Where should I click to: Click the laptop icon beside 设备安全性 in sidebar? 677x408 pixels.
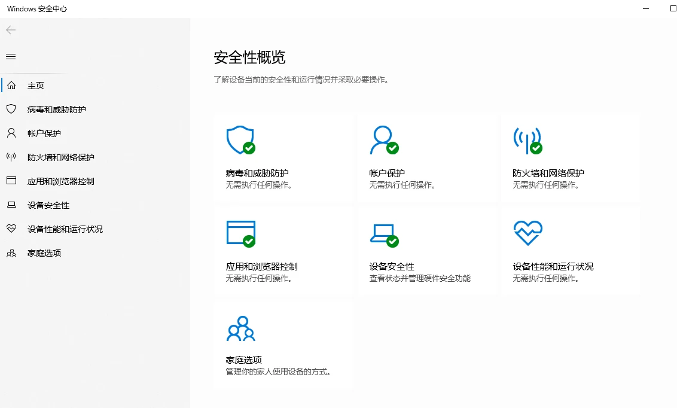(x=11, y=205)
